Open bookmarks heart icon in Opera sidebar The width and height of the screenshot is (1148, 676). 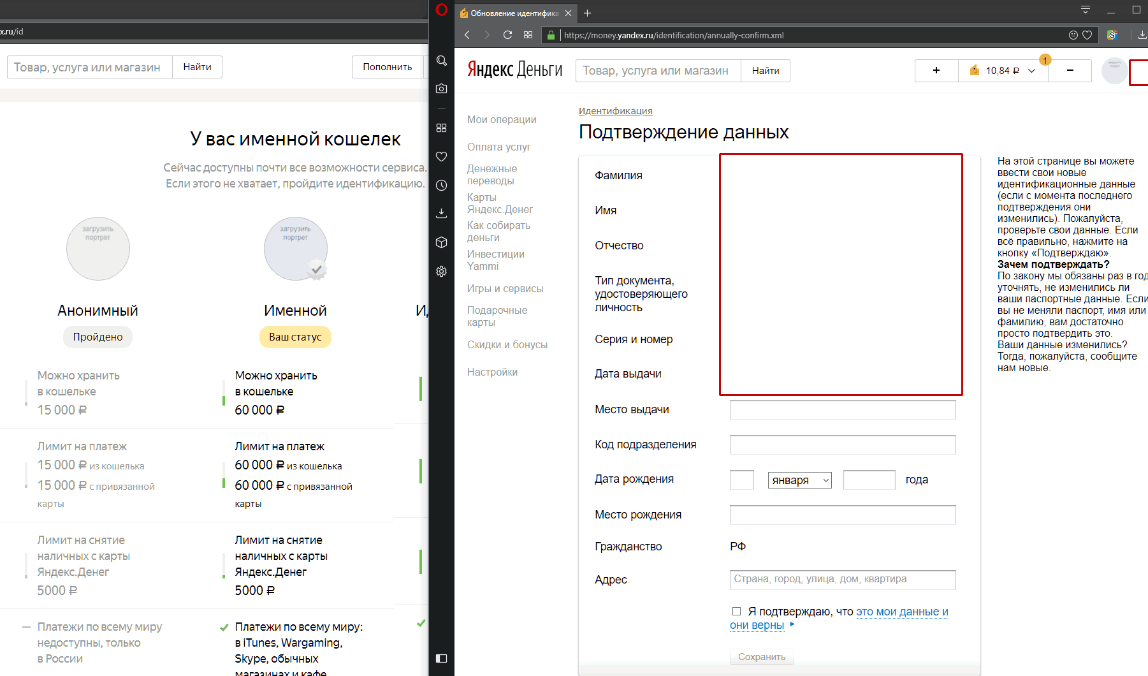(x=441, y=156)
